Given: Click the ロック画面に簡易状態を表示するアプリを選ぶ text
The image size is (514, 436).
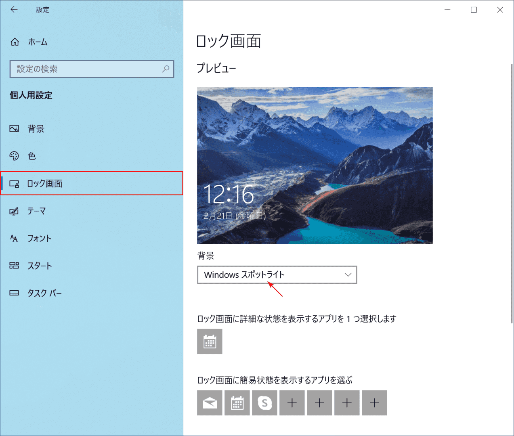Looking at the screenshot, I should 275,380.
